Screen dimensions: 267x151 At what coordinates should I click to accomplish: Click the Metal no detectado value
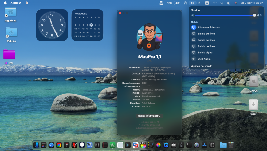tap(152, 96)
